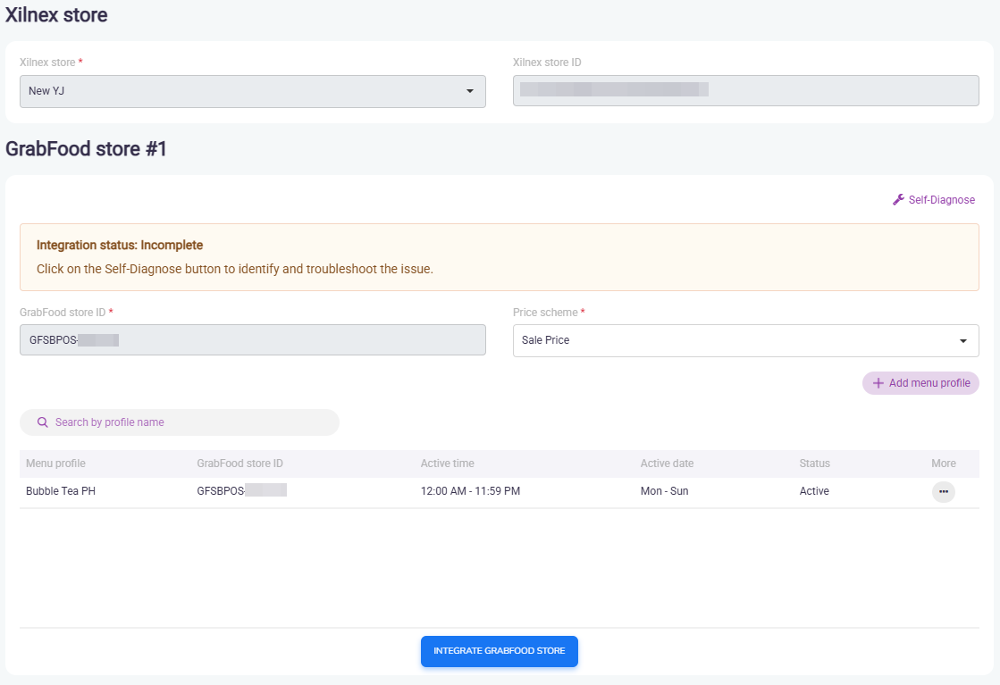1000x685 pixels.
Task: Click the GrabFood store ID input field
Action: (x=252, y=340)
